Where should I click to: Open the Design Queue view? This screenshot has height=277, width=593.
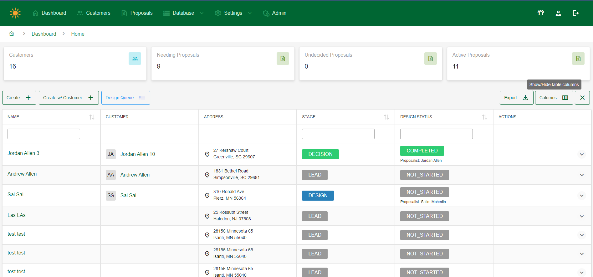point(125,98)
